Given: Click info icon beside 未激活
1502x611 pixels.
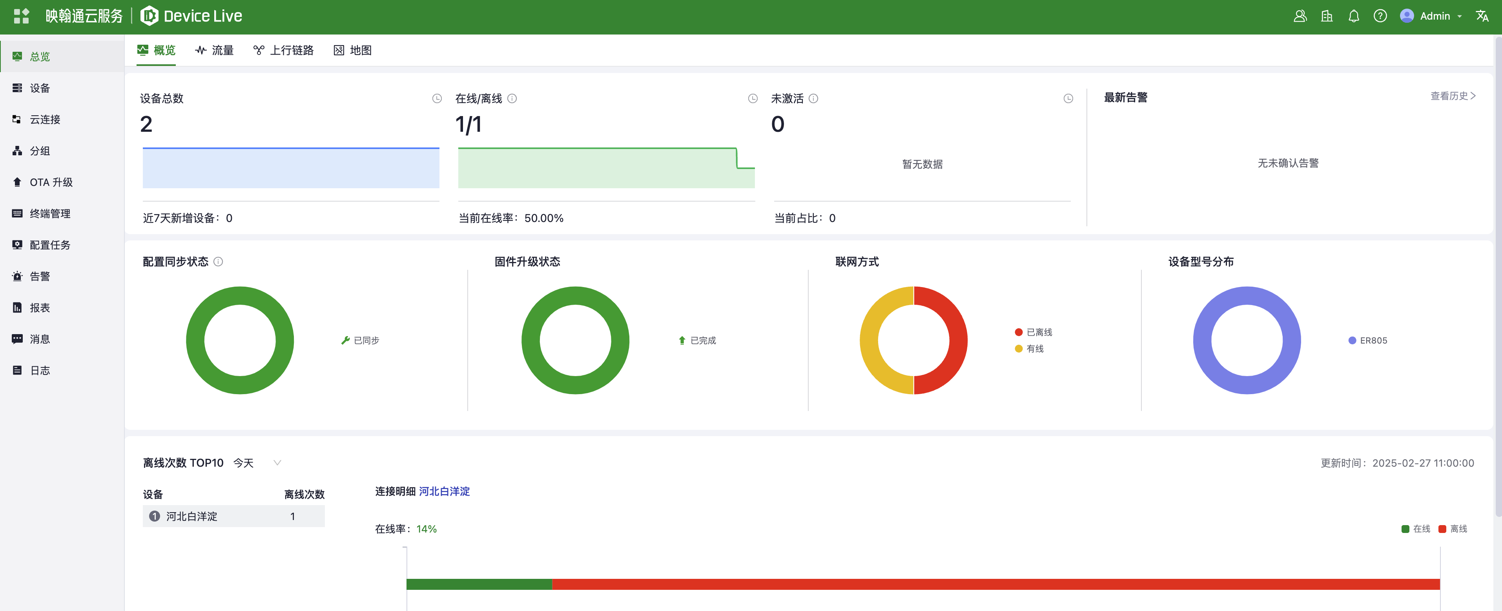Looking at the screenshot, I should [x=813, y=98].
